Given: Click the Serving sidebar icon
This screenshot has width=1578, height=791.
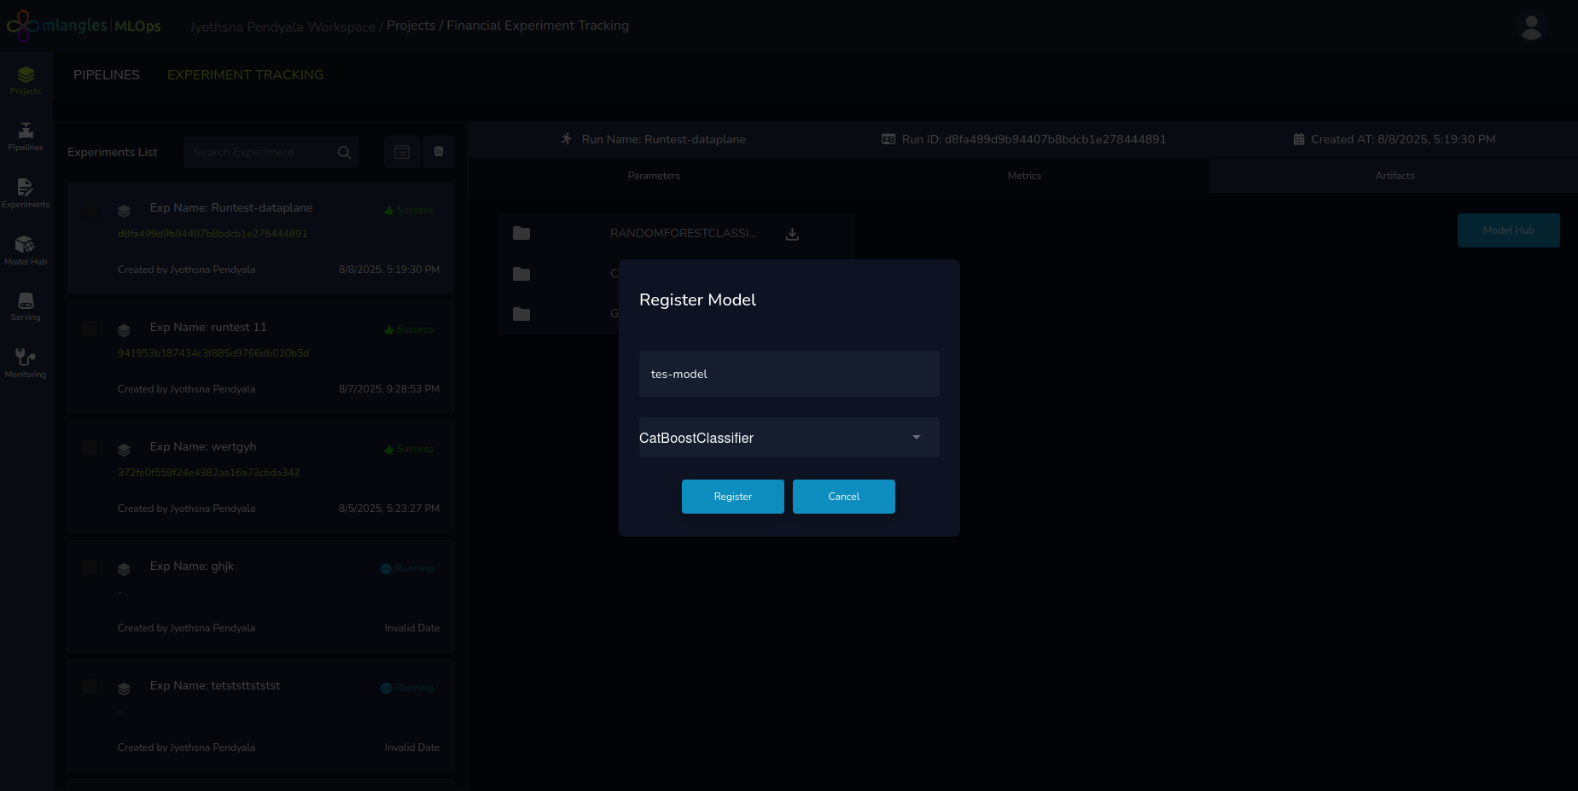Looking at the screenshot, I should 26,306.
